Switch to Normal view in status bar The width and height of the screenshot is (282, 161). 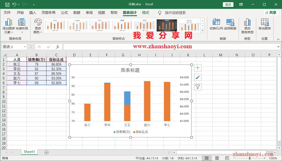tap(207, 158)
